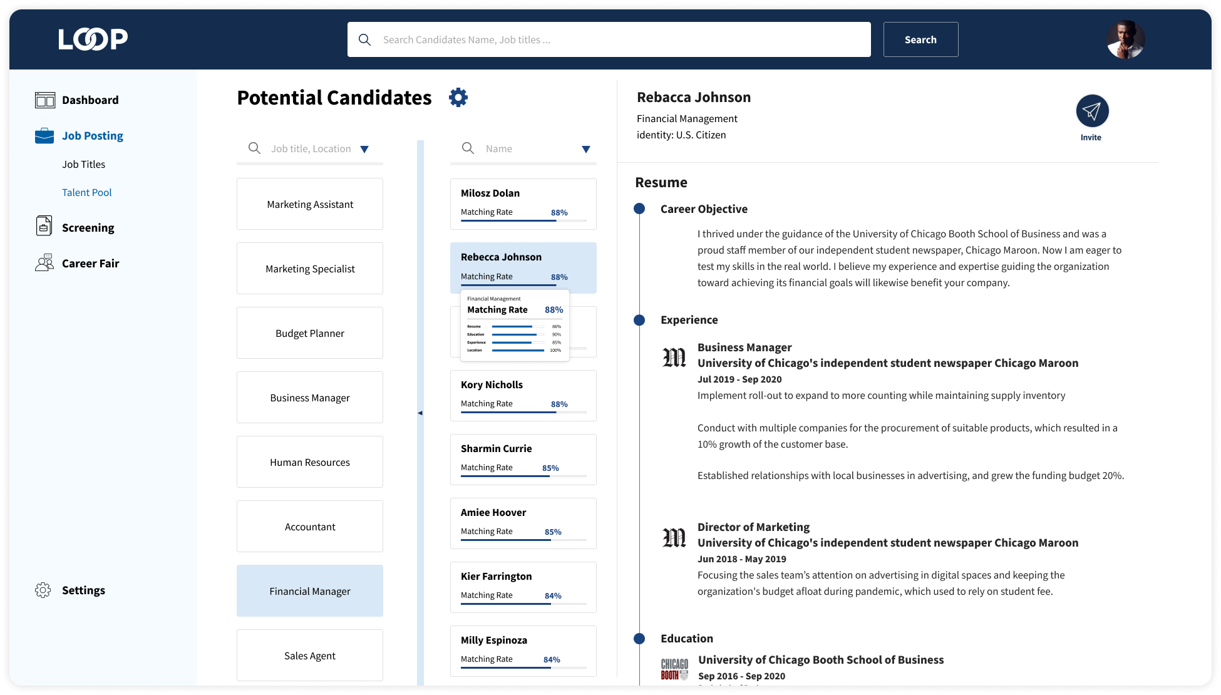Click the Job Posting briefcase icon

[x=44, y=136]
